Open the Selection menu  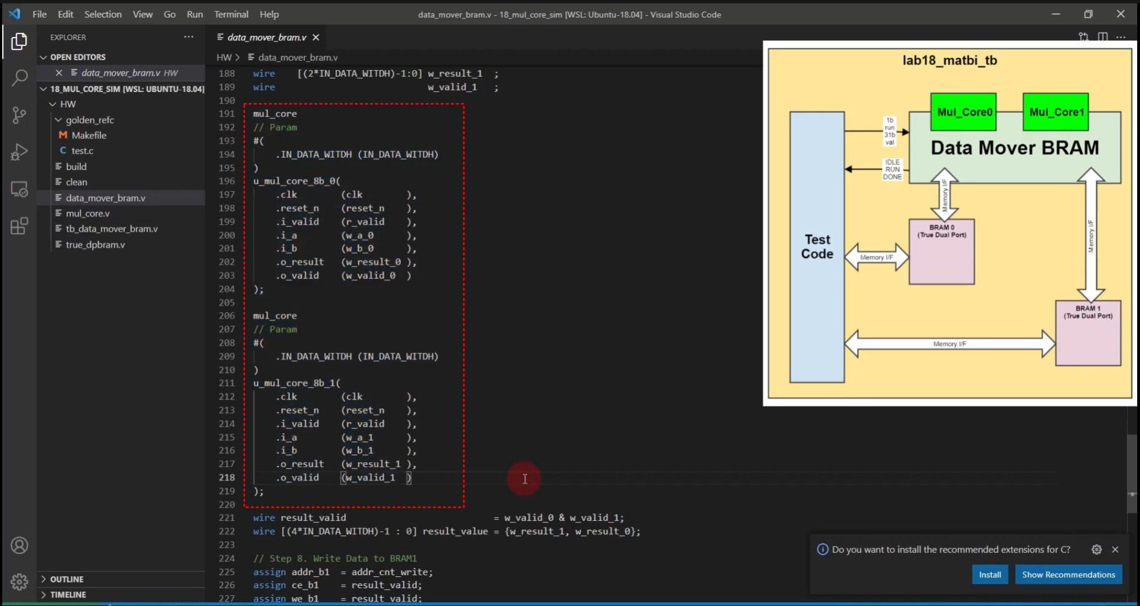[103, 14]
